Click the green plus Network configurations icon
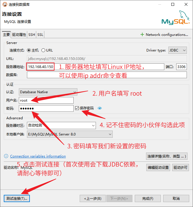 point(142,34)
